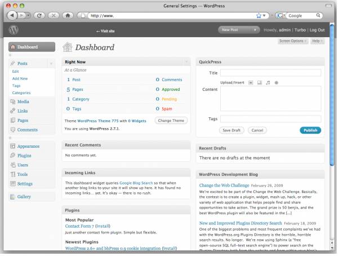Open the 5 Pages count link

tap(75, 89)
